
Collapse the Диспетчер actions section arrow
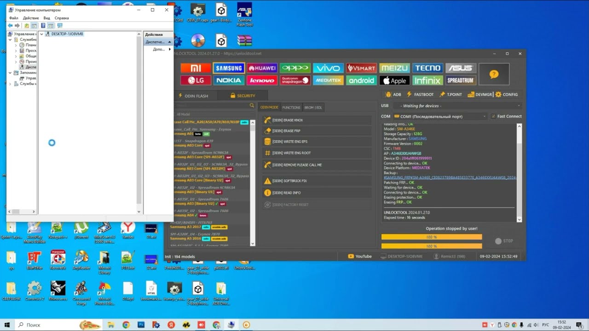coord(169,42)
